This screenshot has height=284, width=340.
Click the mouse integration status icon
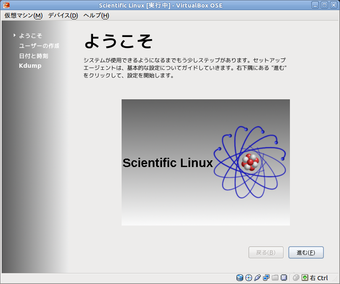(296, 278)
